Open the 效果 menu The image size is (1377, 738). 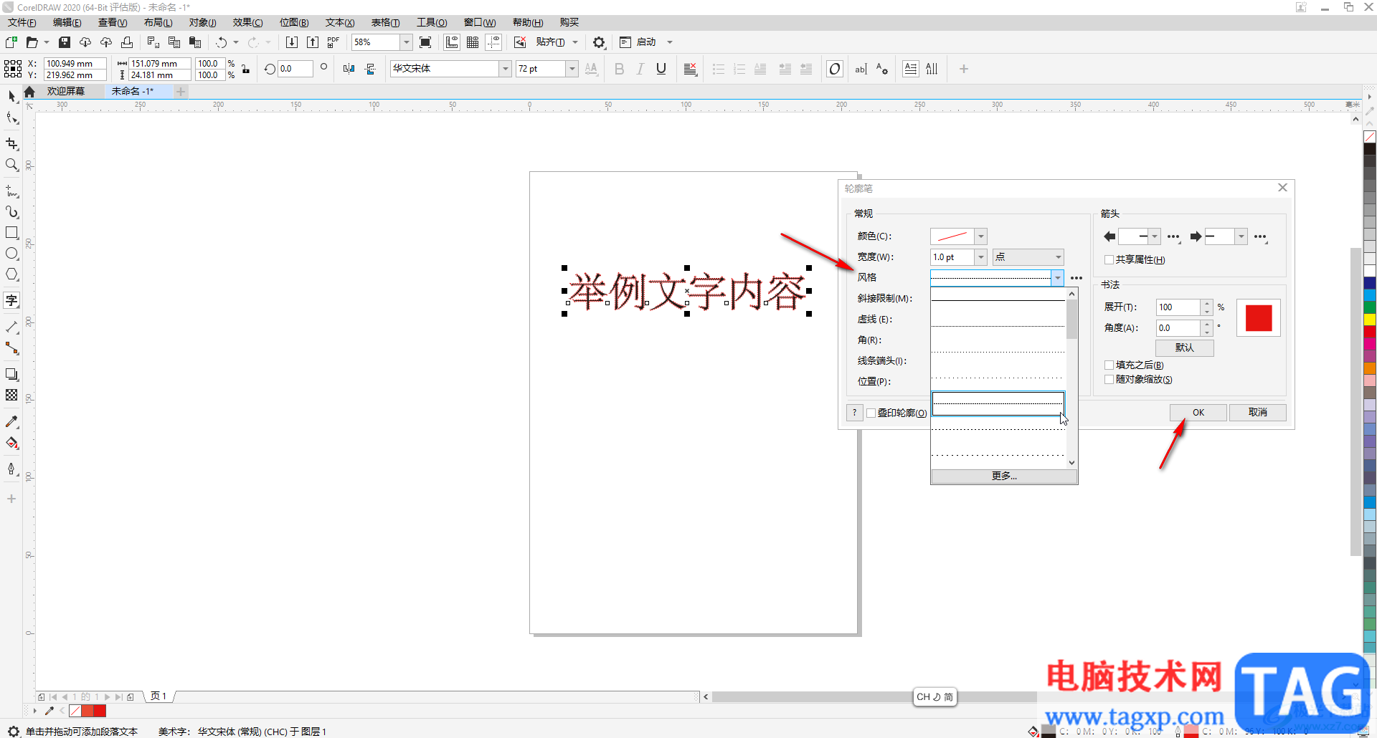coord(248,23)
